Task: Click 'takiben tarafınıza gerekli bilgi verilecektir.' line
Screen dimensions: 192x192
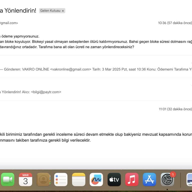Action: pyautogui.click(x=53, y=140)
